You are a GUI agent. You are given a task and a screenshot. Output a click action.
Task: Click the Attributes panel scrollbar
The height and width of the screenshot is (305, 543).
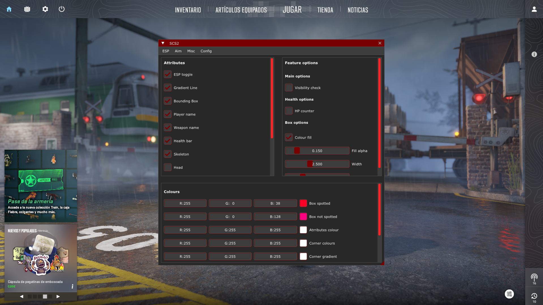[x=272, y=98]
